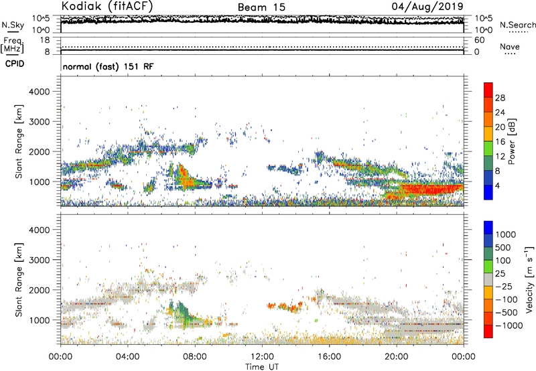The height and width of the screenshot is (371, 536).
Task: Click the red high-power echo near 21:00
Action: (430, 189)
